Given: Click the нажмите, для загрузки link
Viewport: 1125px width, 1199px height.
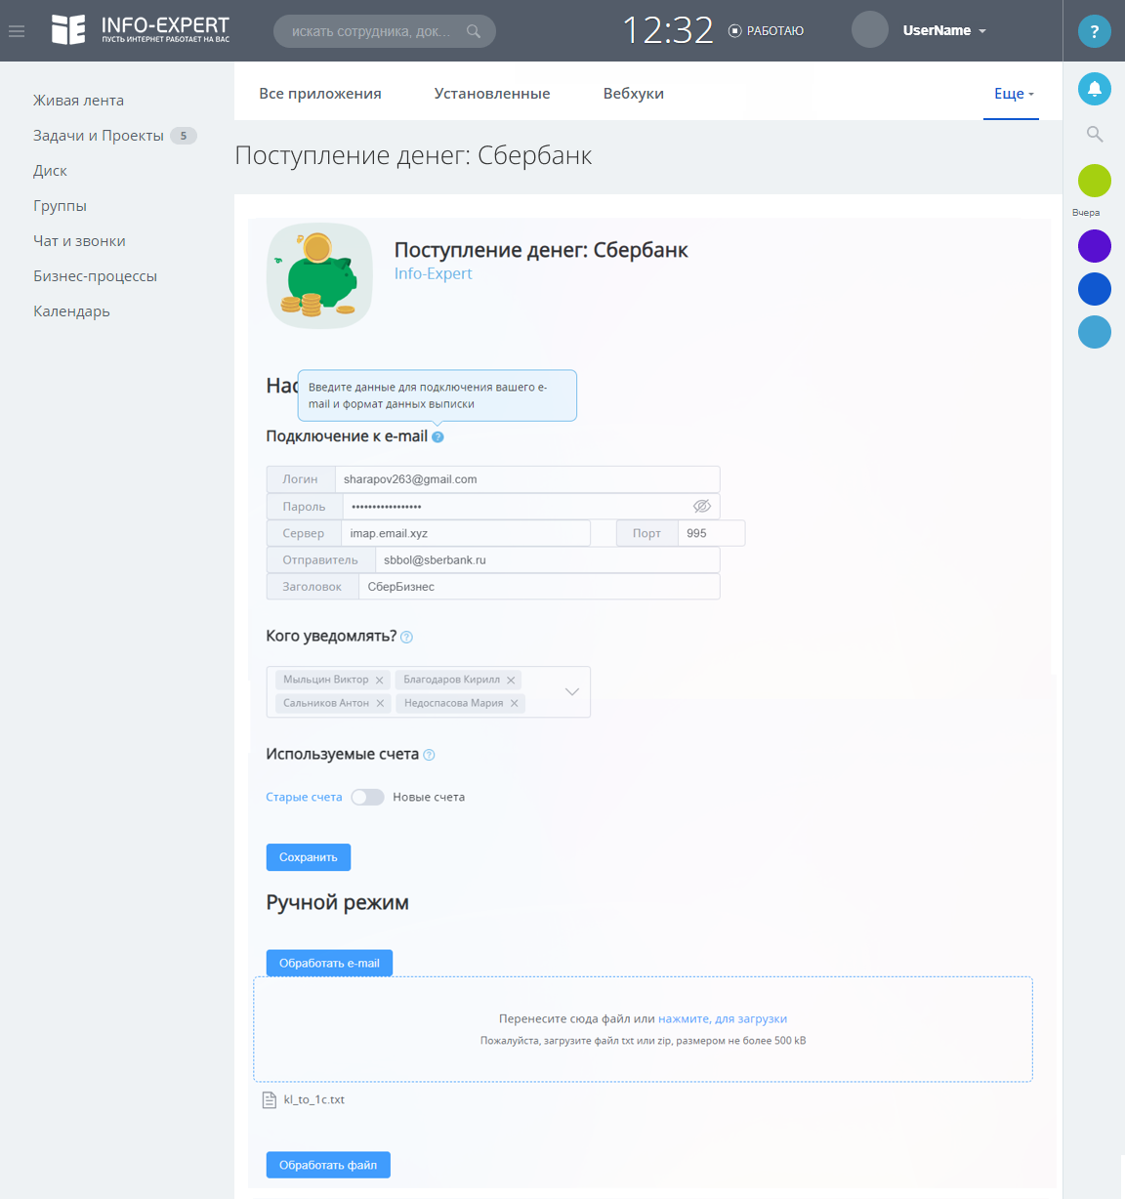Looking at the screenshot, I should pyautogui.click(x=723, y=1019).
